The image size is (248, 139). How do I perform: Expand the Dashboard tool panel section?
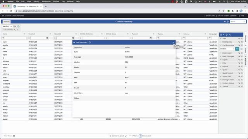[221, 53]
